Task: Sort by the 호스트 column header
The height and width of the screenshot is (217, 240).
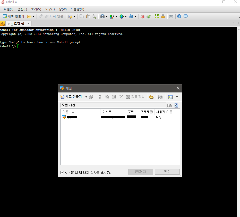Action: (113, 112)
